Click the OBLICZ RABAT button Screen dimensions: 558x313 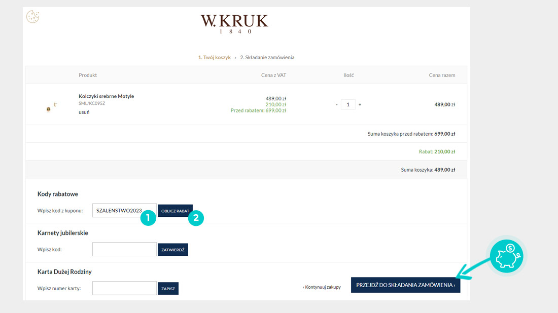pos(175,211)
